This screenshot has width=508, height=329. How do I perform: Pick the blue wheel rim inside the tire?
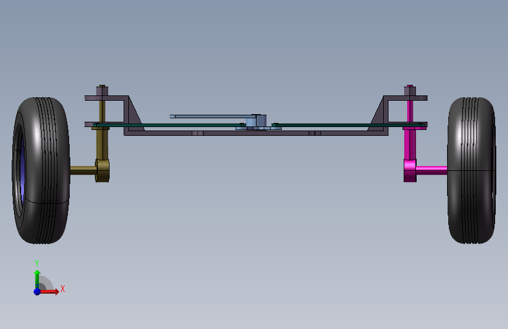pyautogui.click(x=22, y=170)
